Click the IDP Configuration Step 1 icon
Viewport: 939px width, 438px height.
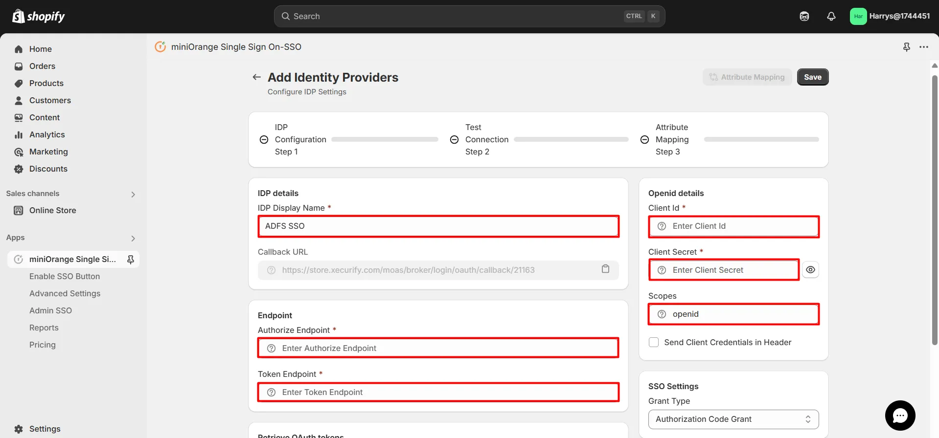pyautogui.click(x=264, y=139)
